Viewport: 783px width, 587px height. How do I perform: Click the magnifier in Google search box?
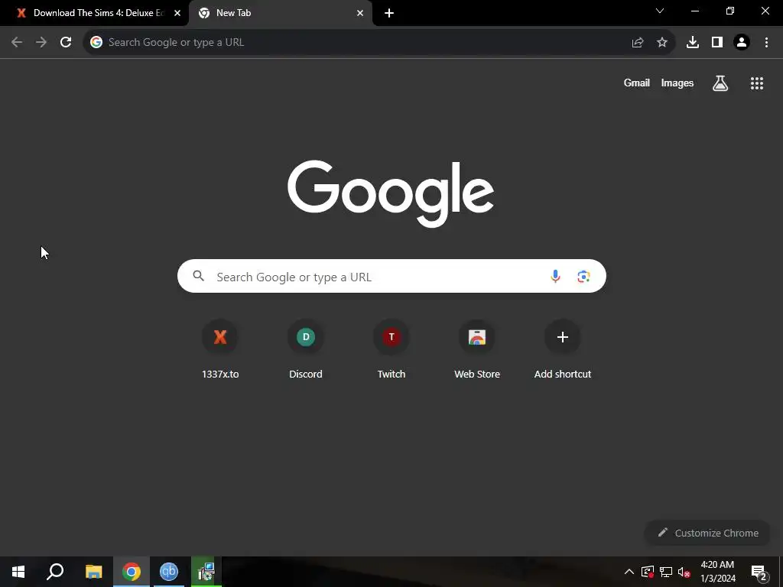pyautogui.click(x=199, y=276)
